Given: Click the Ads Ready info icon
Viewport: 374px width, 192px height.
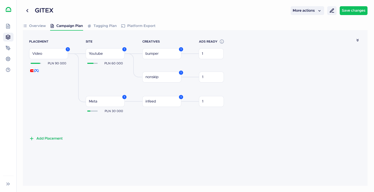Looking at the screenshot, I should coord(222,42).
